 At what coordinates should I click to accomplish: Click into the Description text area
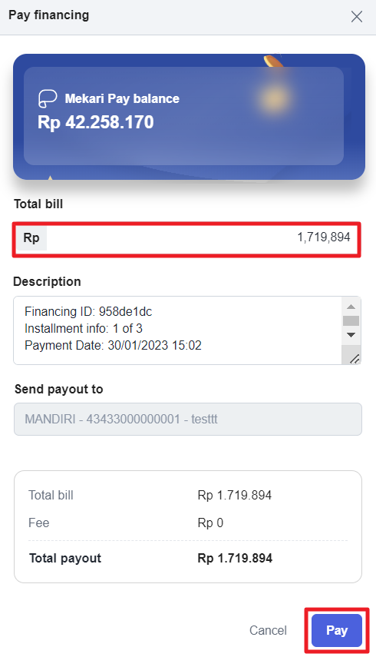click(178, 330)
